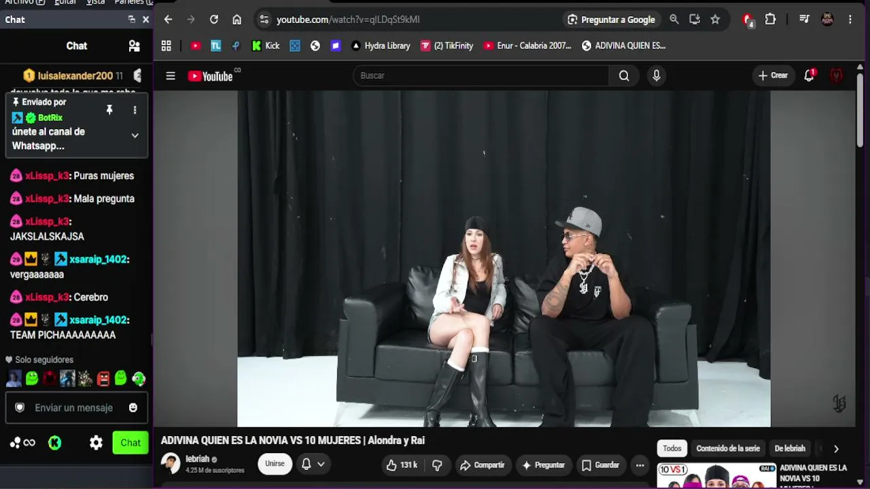
Task: Open chat settings gear
Action: click(97, 443)
